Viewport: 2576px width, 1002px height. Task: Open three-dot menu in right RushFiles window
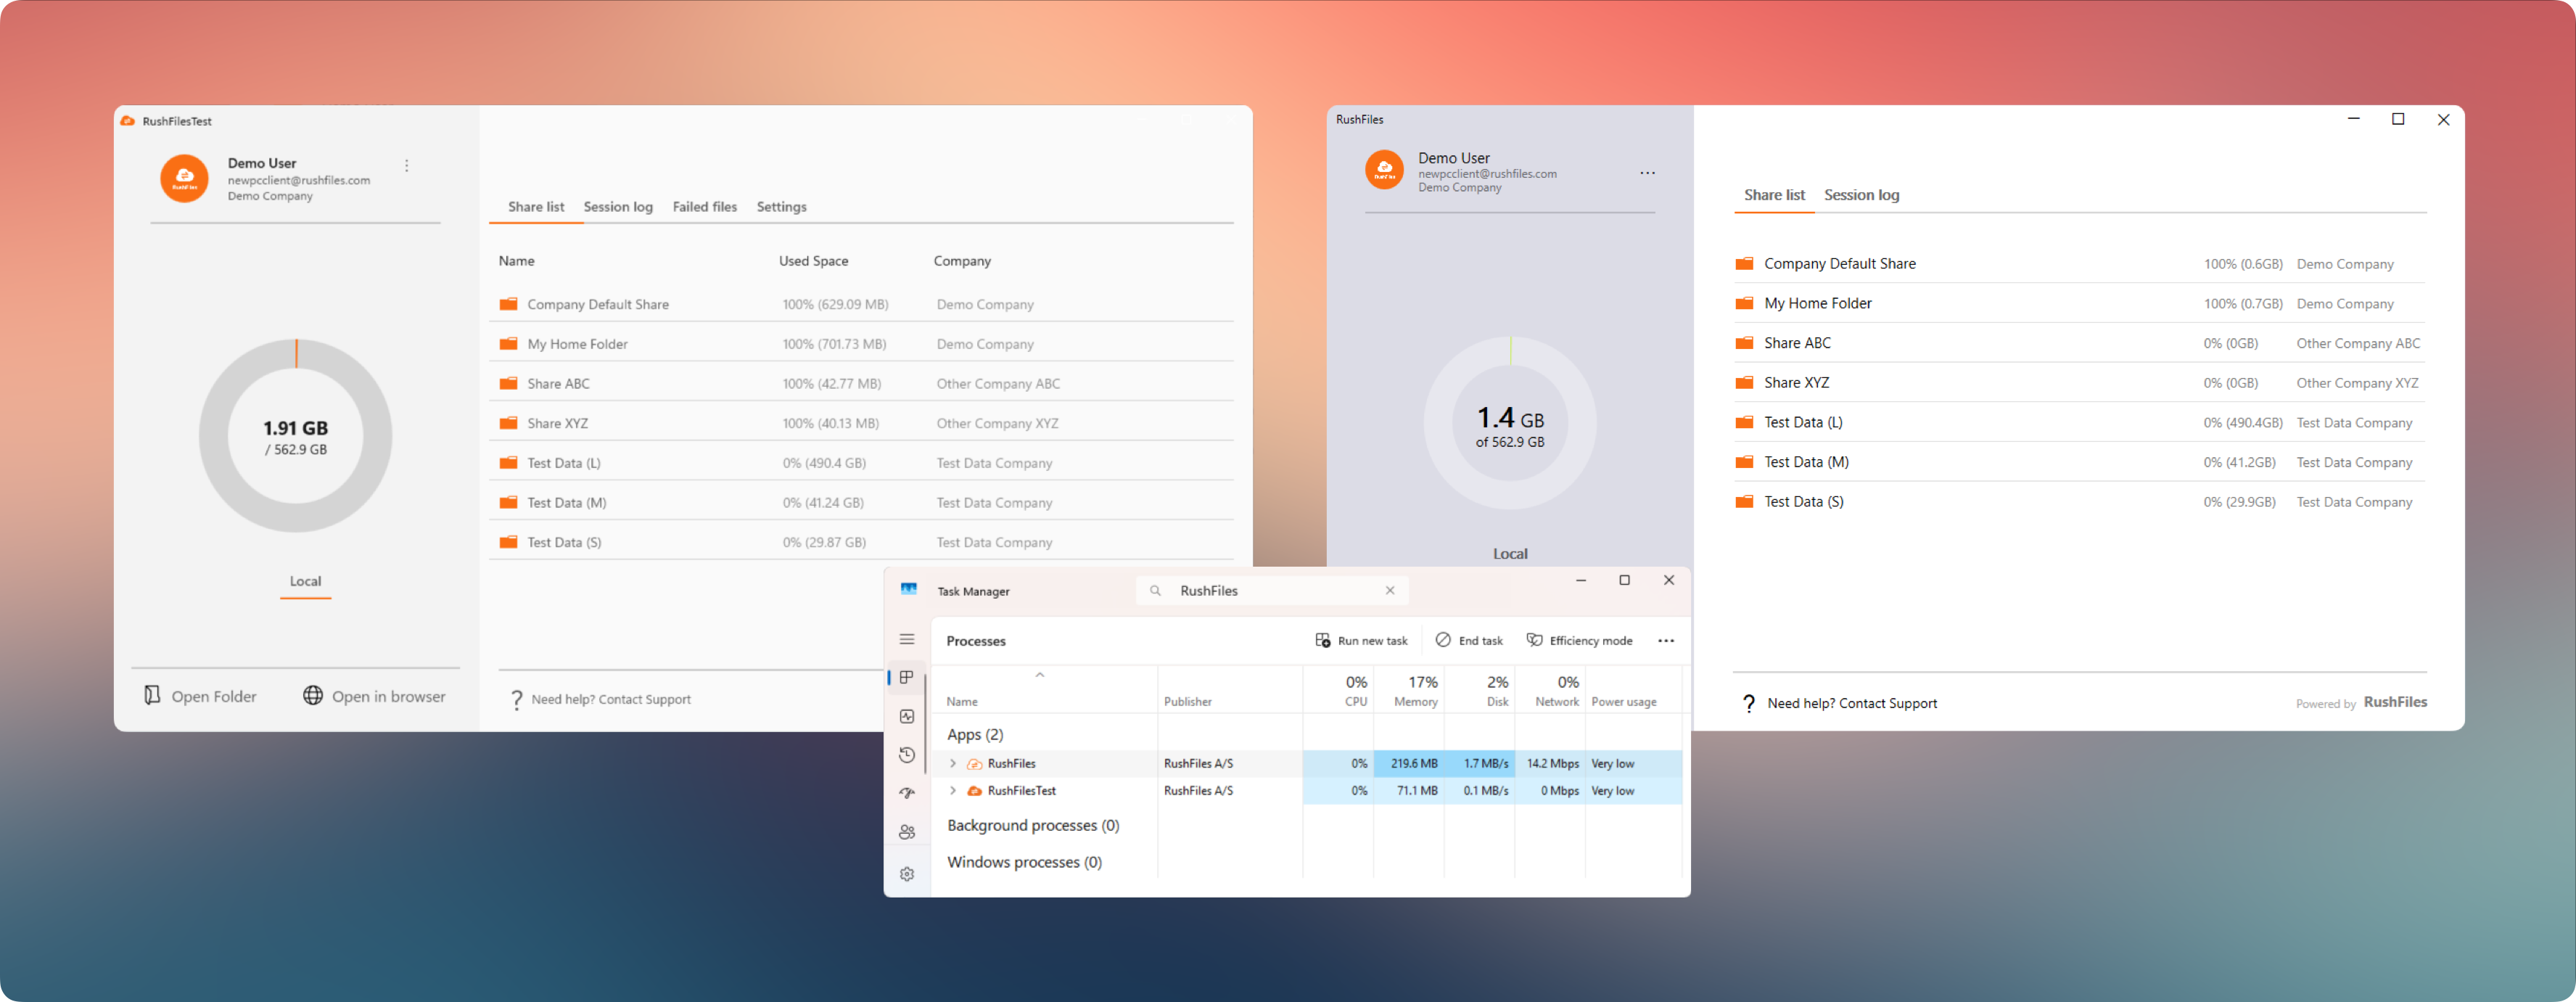click(1647, 173)
